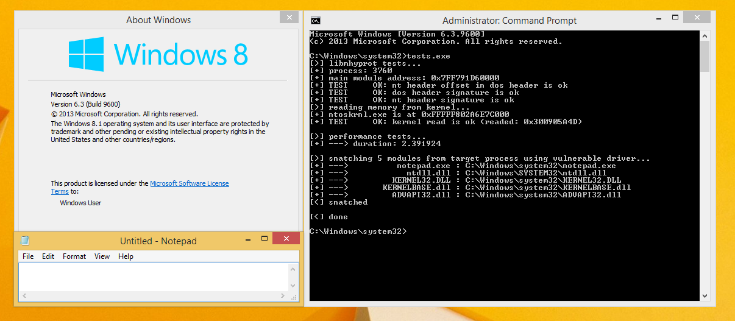Click the 'ntoskrnl.exe is at 0xFFFFF802A6E7C000' line
The width and height of the screenshot is (735, 321).
pyautogui.click(x=410, y=115)
